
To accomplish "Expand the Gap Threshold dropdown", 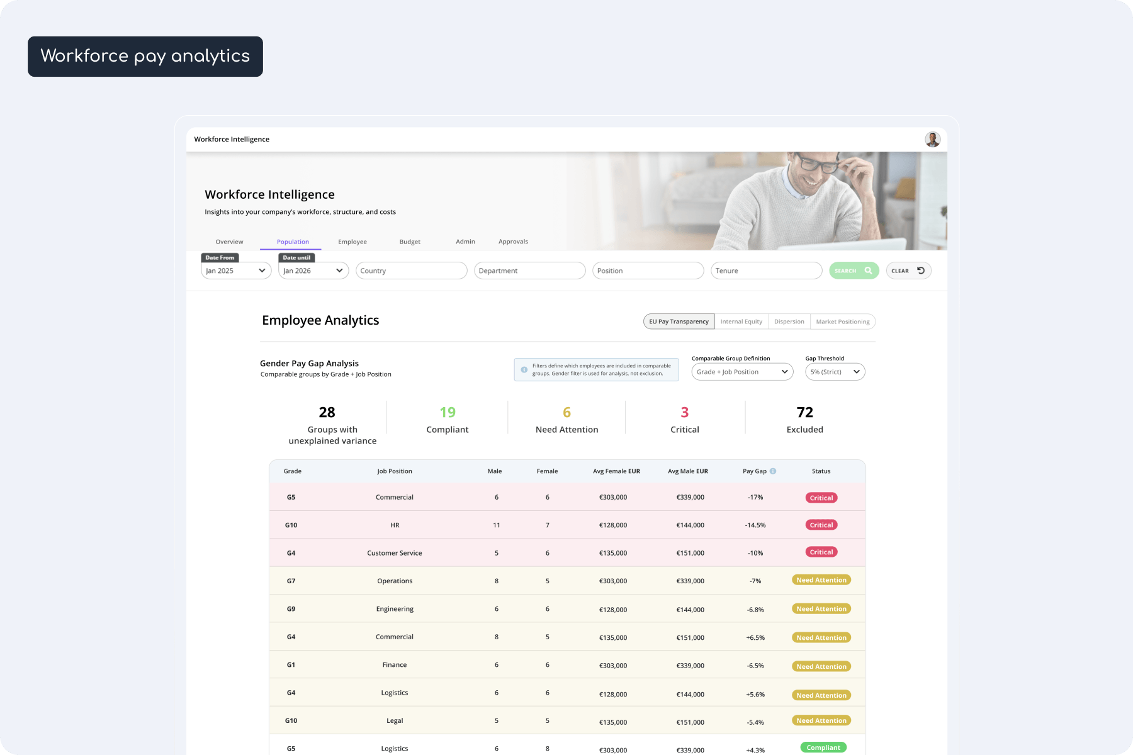I will 835,372.
